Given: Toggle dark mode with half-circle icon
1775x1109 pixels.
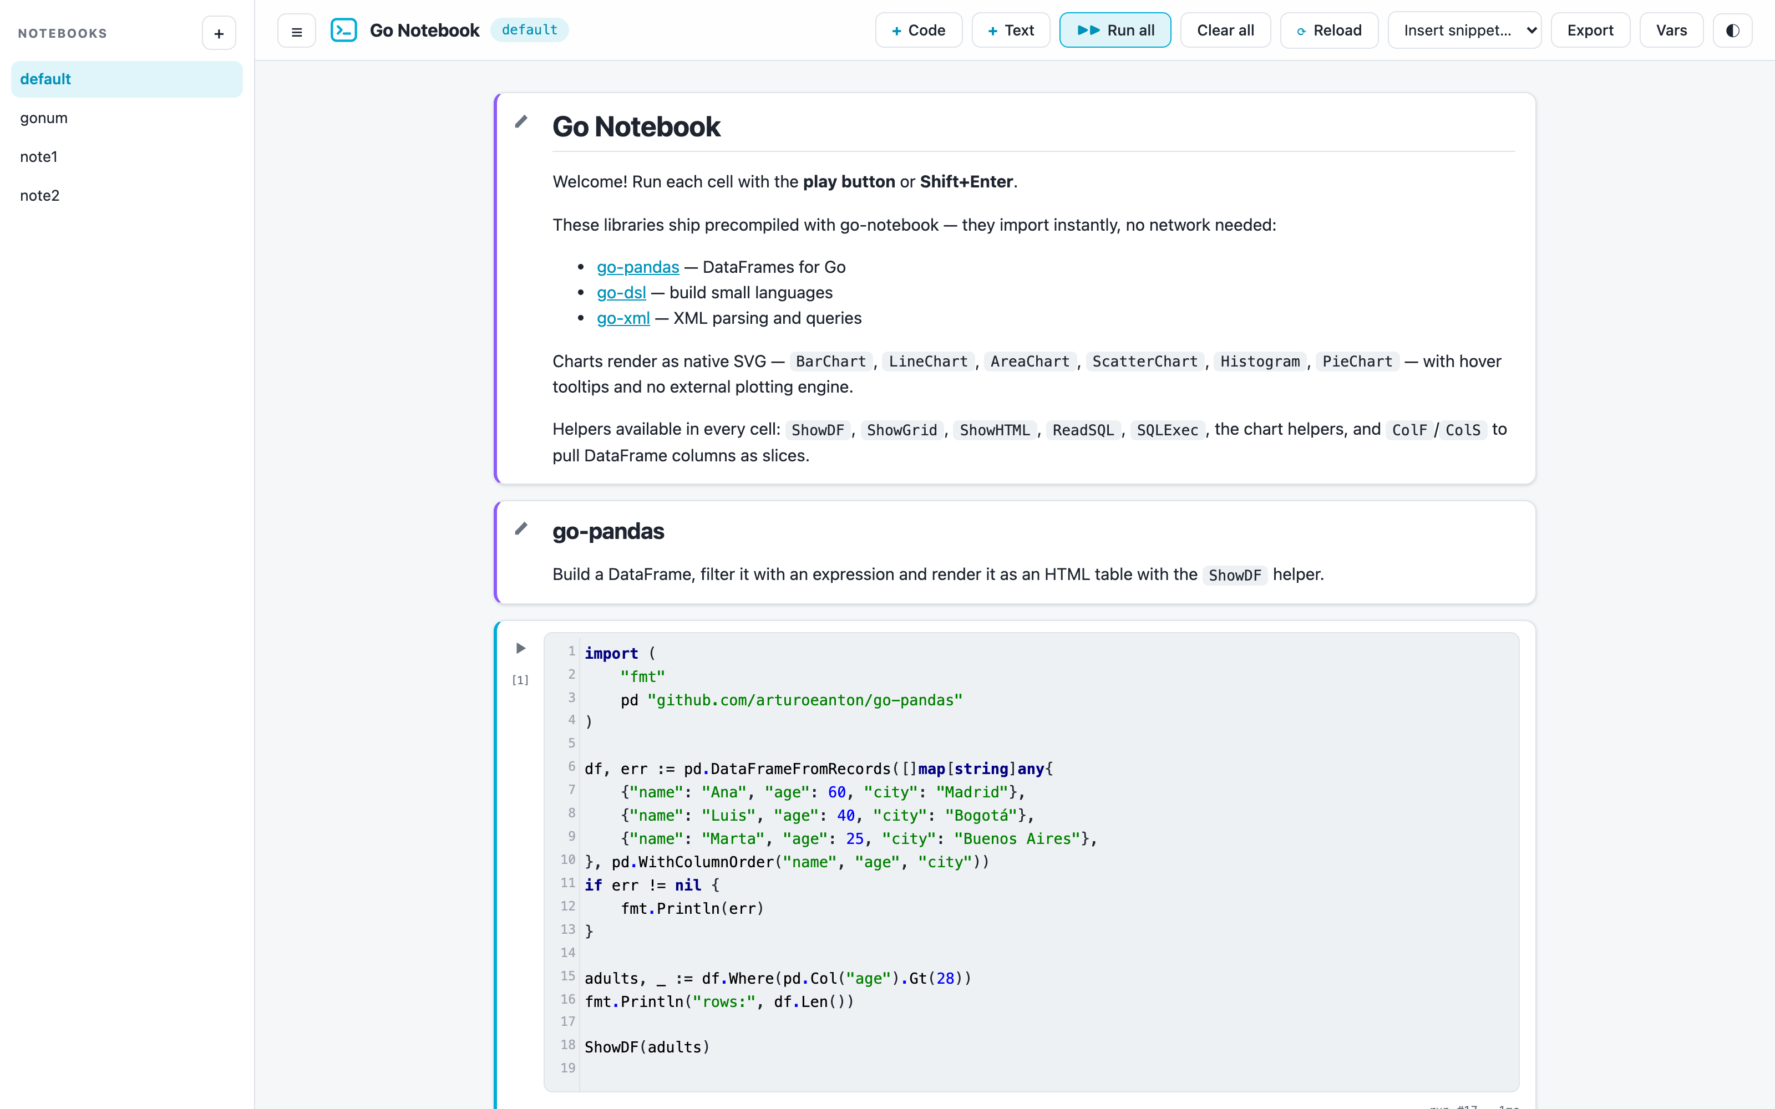Looking at the screenshot, I should tap(1732, 31).
